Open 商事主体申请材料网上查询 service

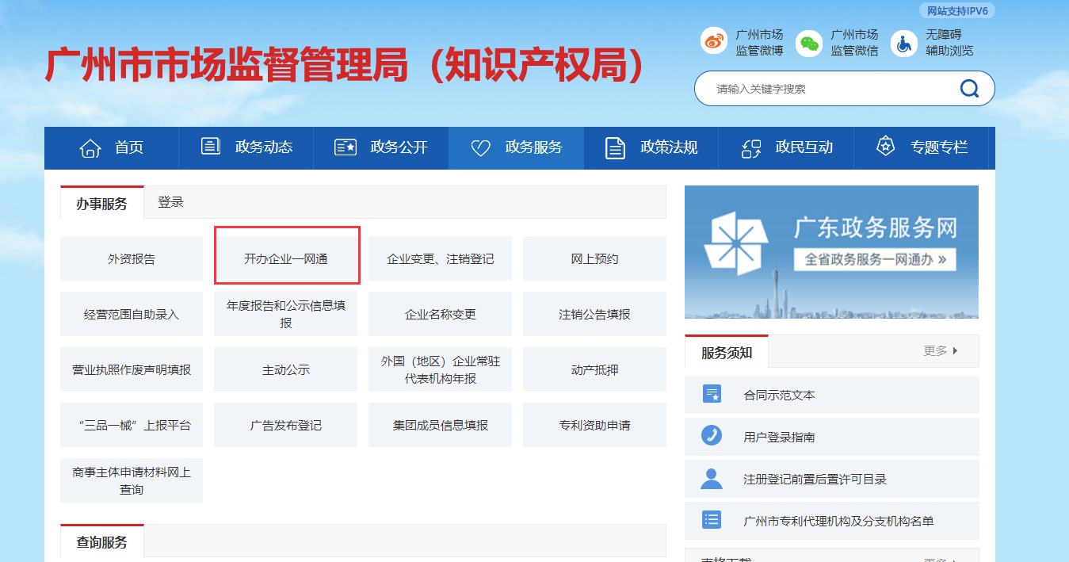tap(132, 480)
